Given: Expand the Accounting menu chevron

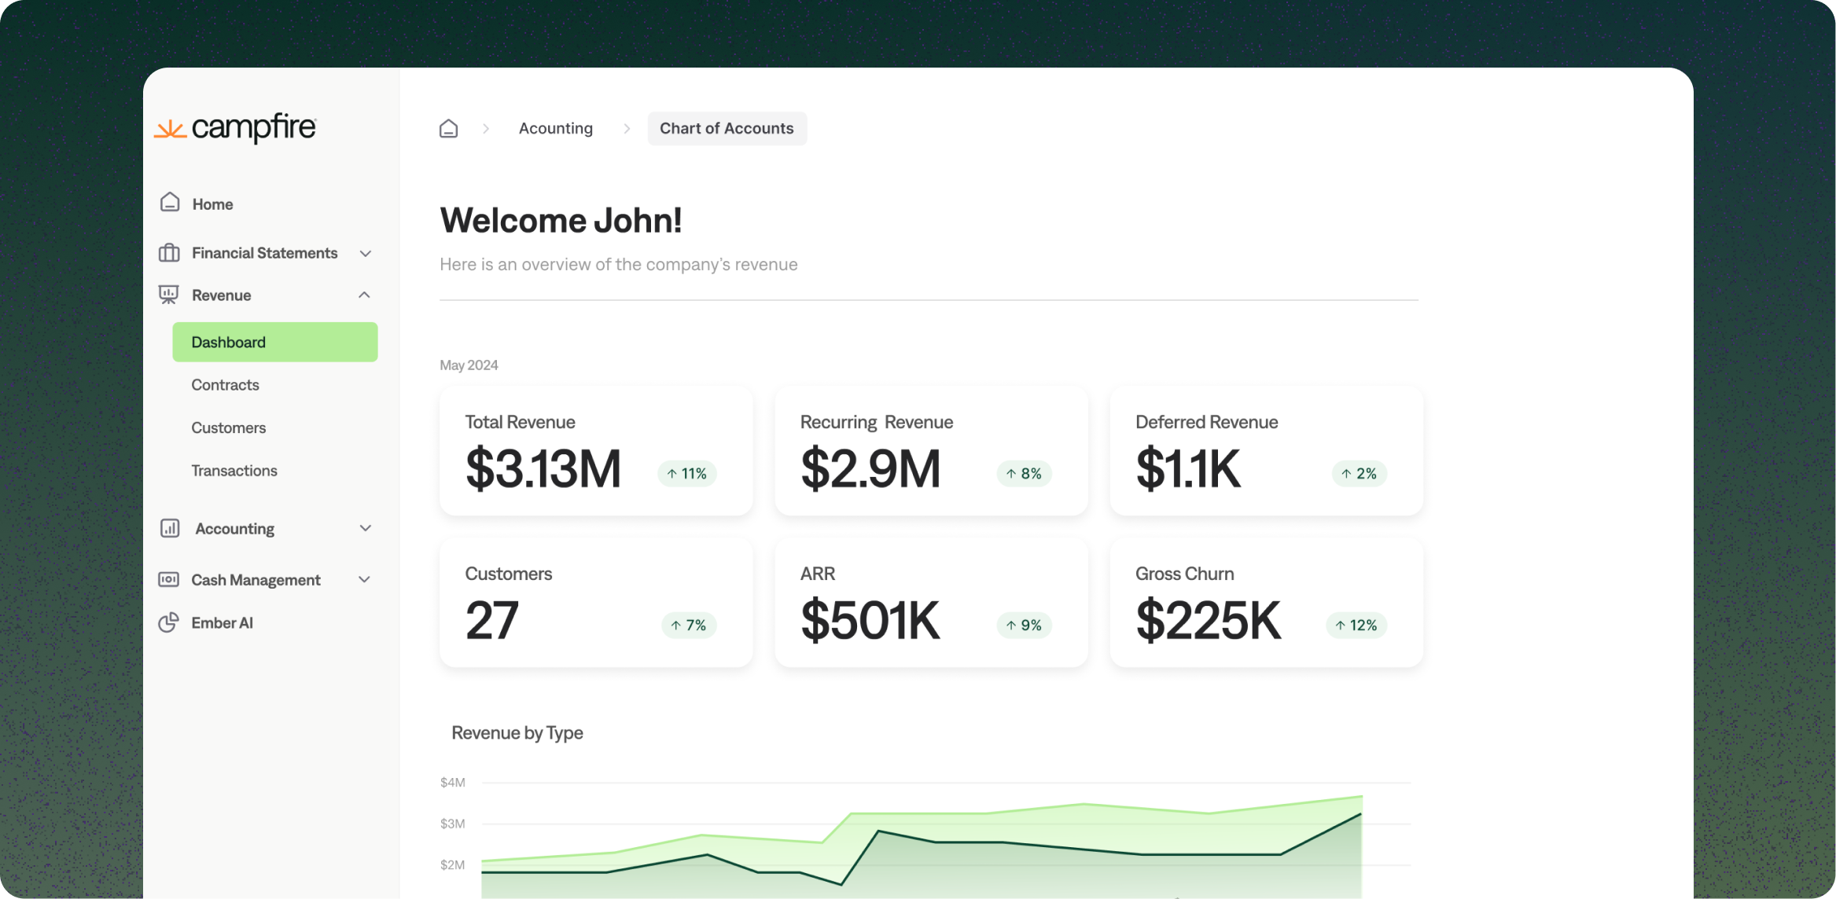Looking at the screenshot, I should pos(366,528).
